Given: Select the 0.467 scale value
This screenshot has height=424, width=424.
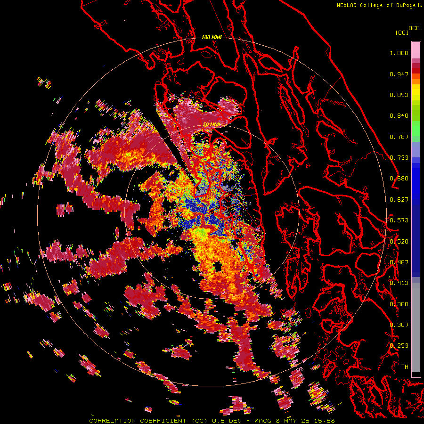Looking at the screenshot, I should click(x=399, y=262).
